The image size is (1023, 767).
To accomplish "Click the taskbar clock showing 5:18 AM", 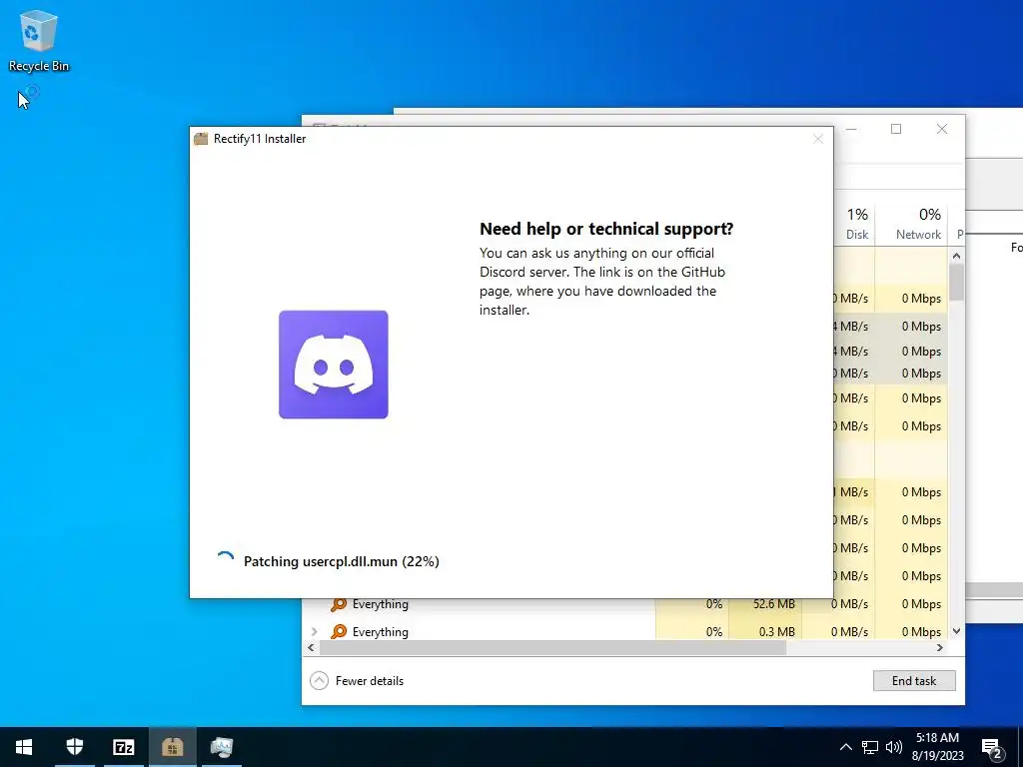I will click(x=937, y=747).
